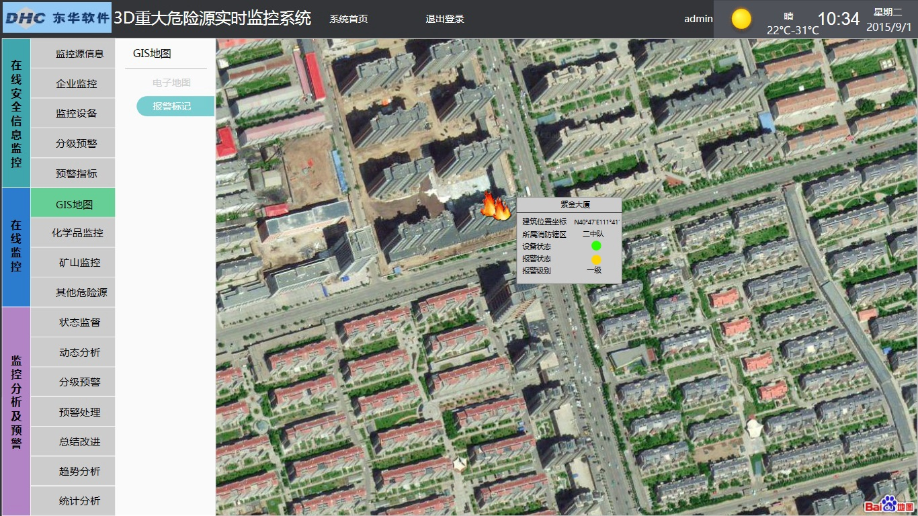Click the green 设备状态 indicator dot
Viewport: 918px width, 516px height.
tap(595, 247)
